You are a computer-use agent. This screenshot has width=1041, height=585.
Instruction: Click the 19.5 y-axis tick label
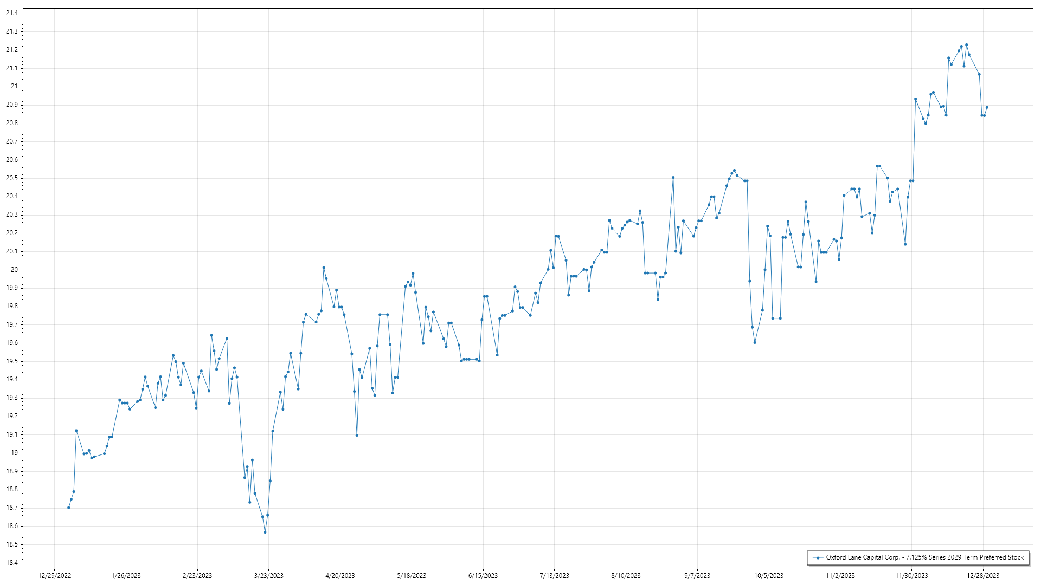(x=12, y=361)
